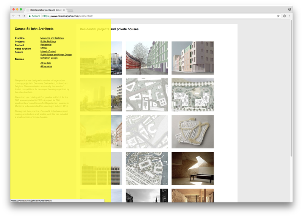
Task: Click the Residential projects and private houses heading
Action: [x=109, y=29]
